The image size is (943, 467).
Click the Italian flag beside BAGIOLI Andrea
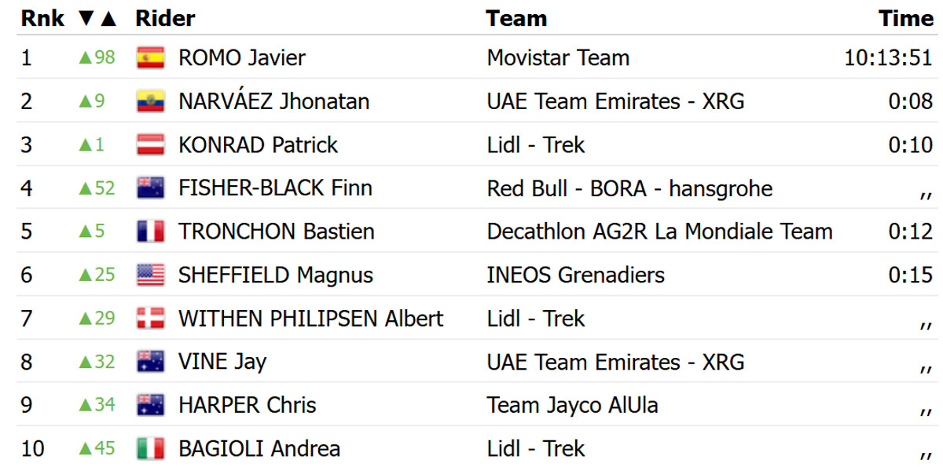(x=150, y=448)
